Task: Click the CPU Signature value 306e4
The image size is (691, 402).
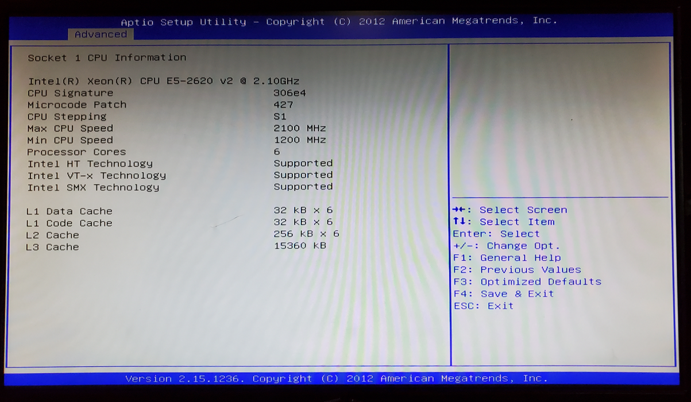Action: 289,92
